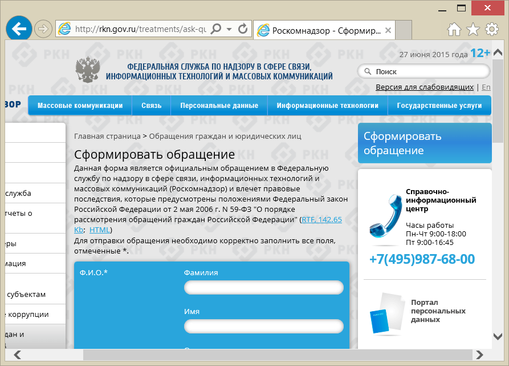
Task: Open the Массовые коммуникации menu
Action: (x=80, y=105)
